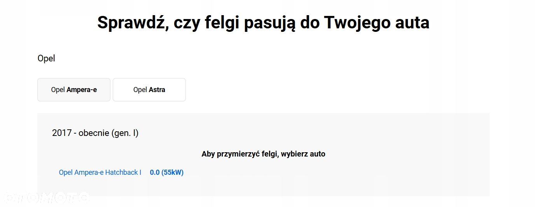The image size is (535, 207).
Task: Click the 2017 - obecnie (gen. I) generation label
Action: 95,133
